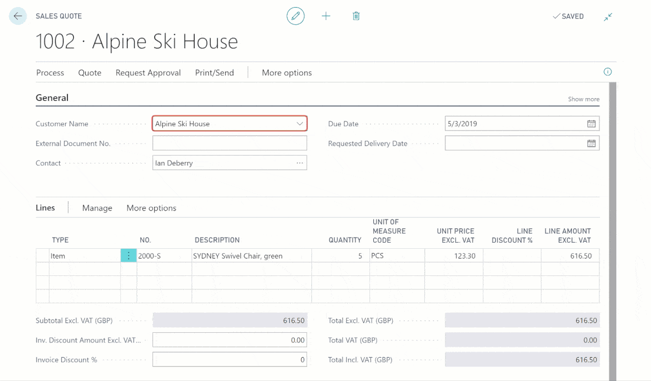Select the unit price 123.30 cell
651x381 pixels.
tap(454, 256)
